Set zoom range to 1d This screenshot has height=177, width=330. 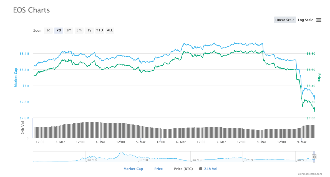click(x=48, y=30)
